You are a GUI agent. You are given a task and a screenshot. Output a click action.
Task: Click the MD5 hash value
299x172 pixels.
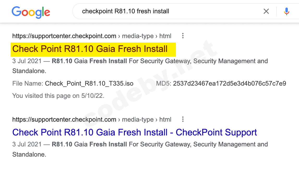(x=229, y=84)
